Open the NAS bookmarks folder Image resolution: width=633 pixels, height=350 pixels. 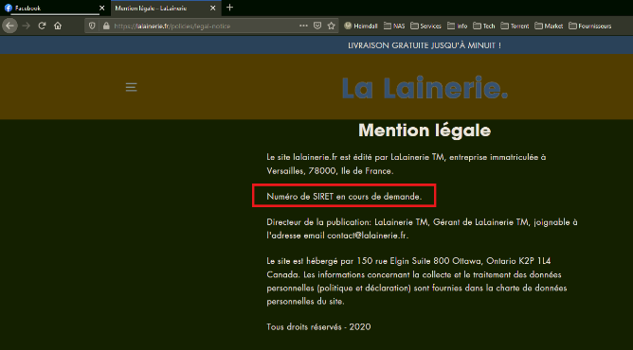(394, 26)
